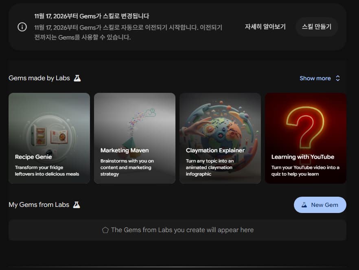Click the Show more expand chevron icon
359x270 pixels.
coord(338,78)
